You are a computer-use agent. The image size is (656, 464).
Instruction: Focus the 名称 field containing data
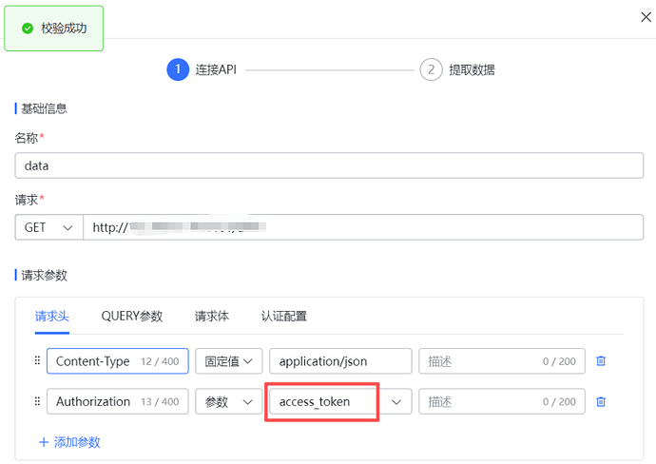click(x=329, y=165)
